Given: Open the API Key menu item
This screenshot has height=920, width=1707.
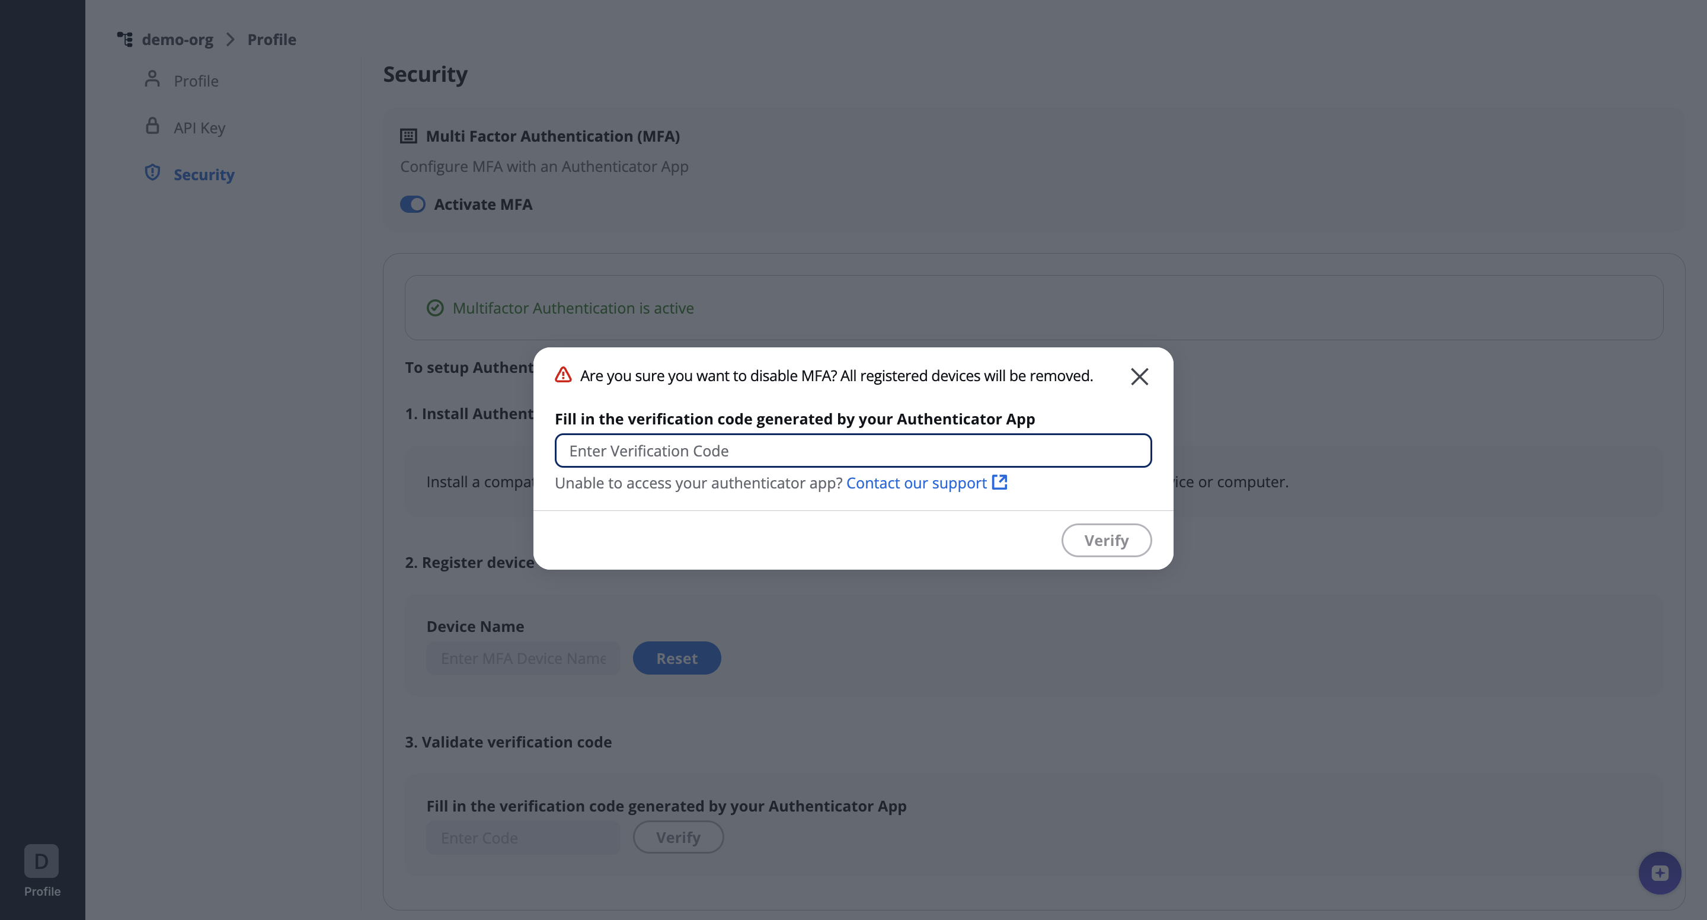Looking at the screenshot, I should (200, 127).
